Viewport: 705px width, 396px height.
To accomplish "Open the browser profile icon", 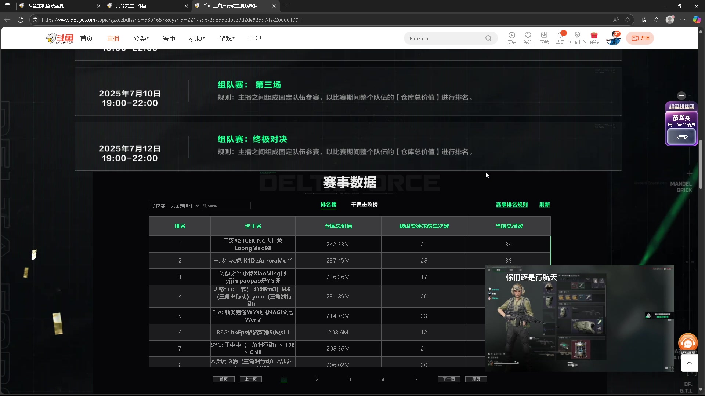I will tap(670, 20).
